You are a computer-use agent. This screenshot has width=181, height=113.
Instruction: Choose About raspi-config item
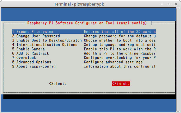pyautogui.click(x=34, y=66)
